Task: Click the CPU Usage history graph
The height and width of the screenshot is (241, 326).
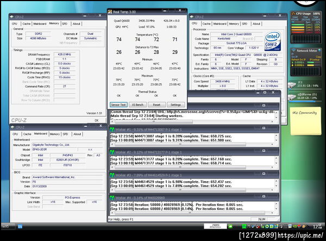Action: click(x=305, y=39)
